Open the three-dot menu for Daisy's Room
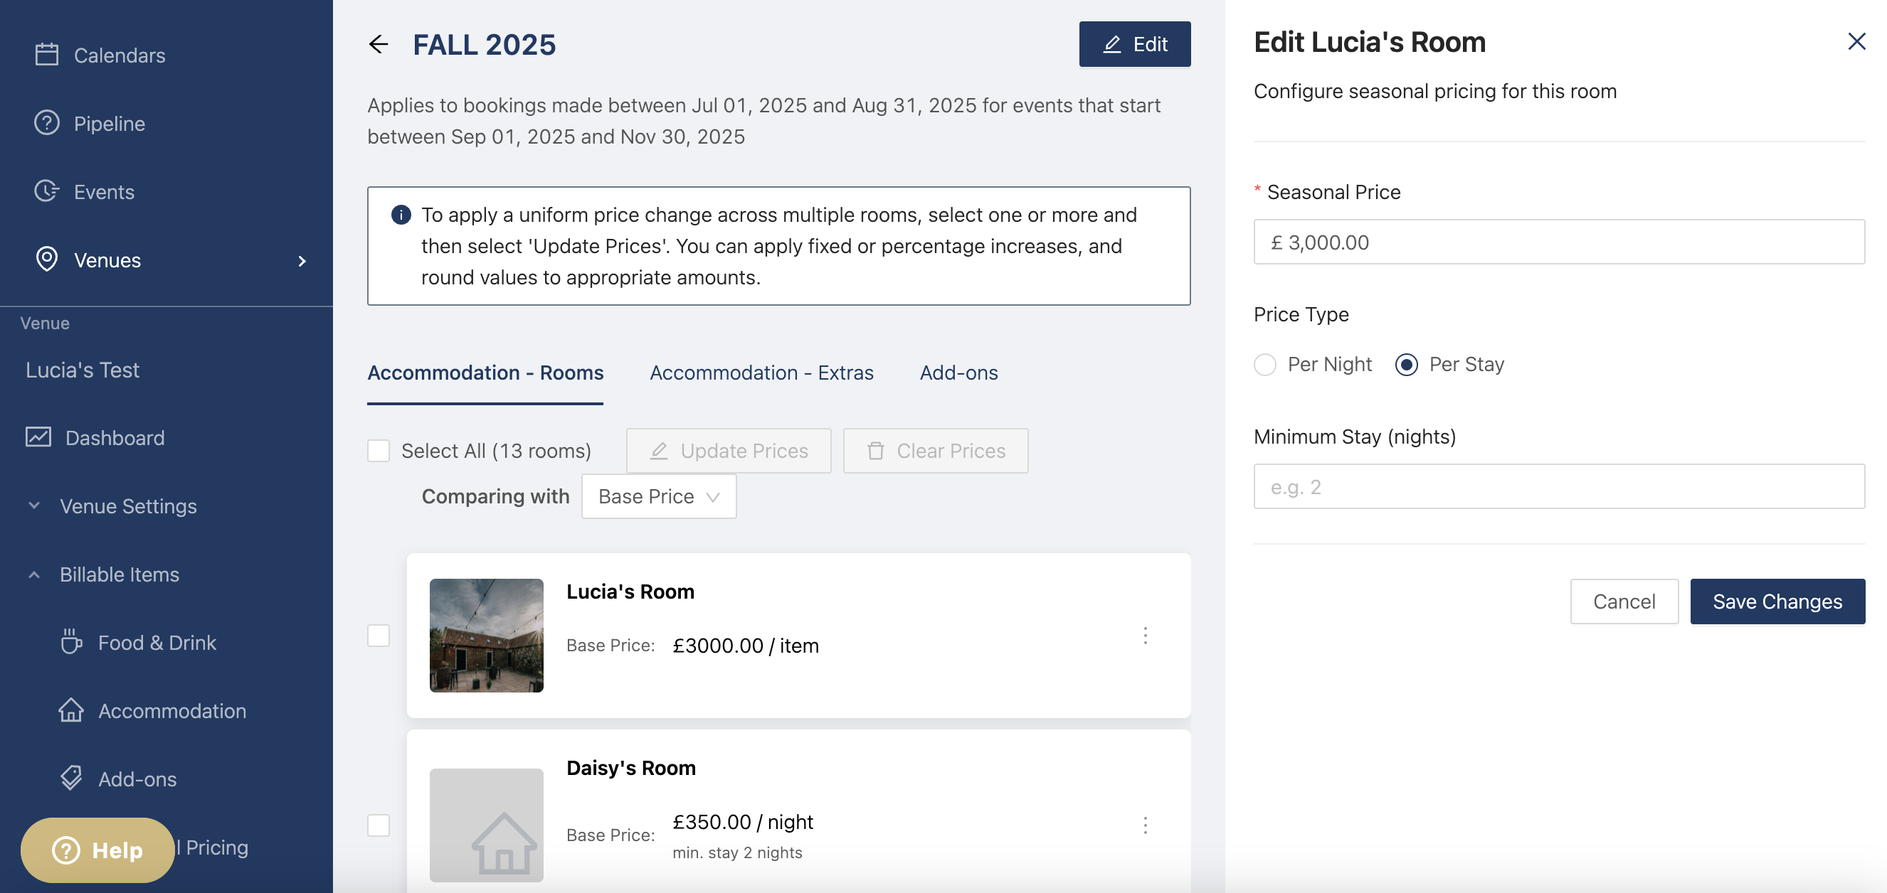 [x=1145, y=825]
